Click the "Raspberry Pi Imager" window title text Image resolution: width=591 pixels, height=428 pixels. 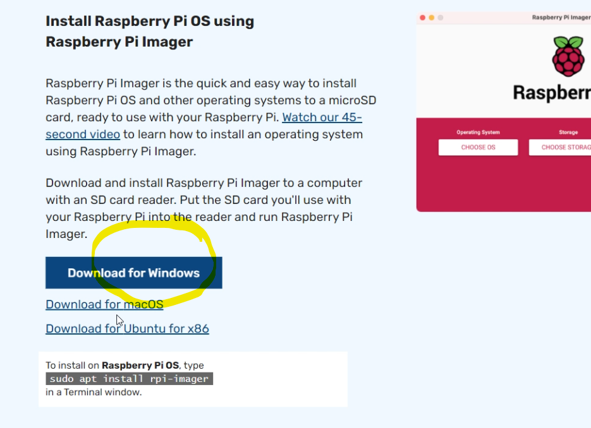point(561,17)
